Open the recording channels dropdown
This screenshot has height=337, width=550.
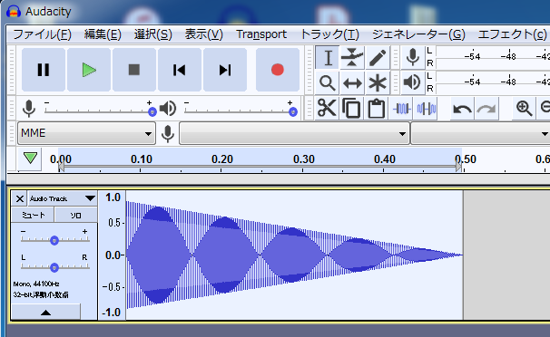coord(480,133)
